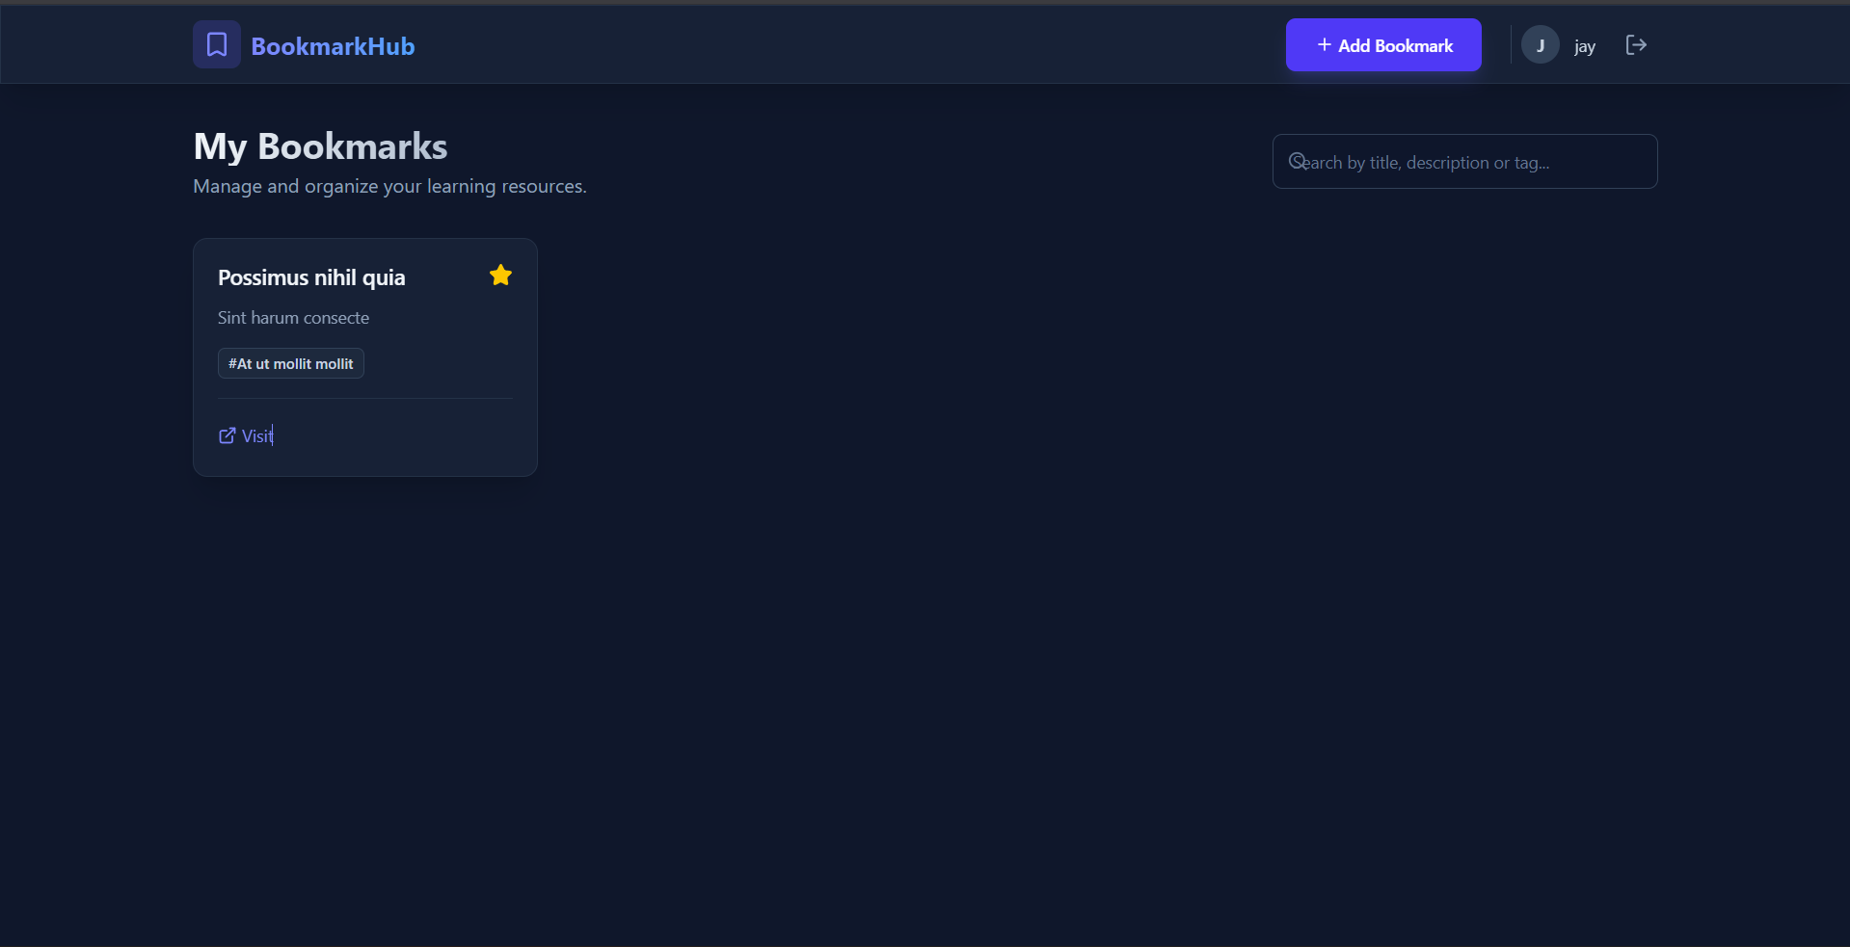Click the Manage and organize subtitle text

389,186
